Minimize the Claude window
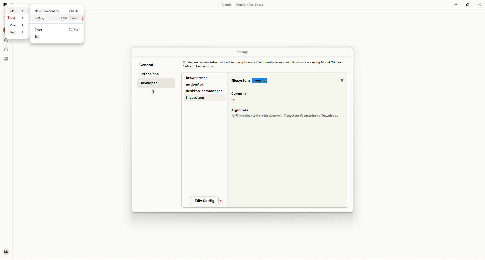Image resolution: width=485 pixels, height=260 pixels. click(456, 4)
